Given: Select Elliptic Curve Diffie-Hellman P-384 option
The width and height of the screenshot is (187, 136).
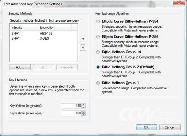Looking at the screenshot, I should pyautogui.click(x=98, y=21).
